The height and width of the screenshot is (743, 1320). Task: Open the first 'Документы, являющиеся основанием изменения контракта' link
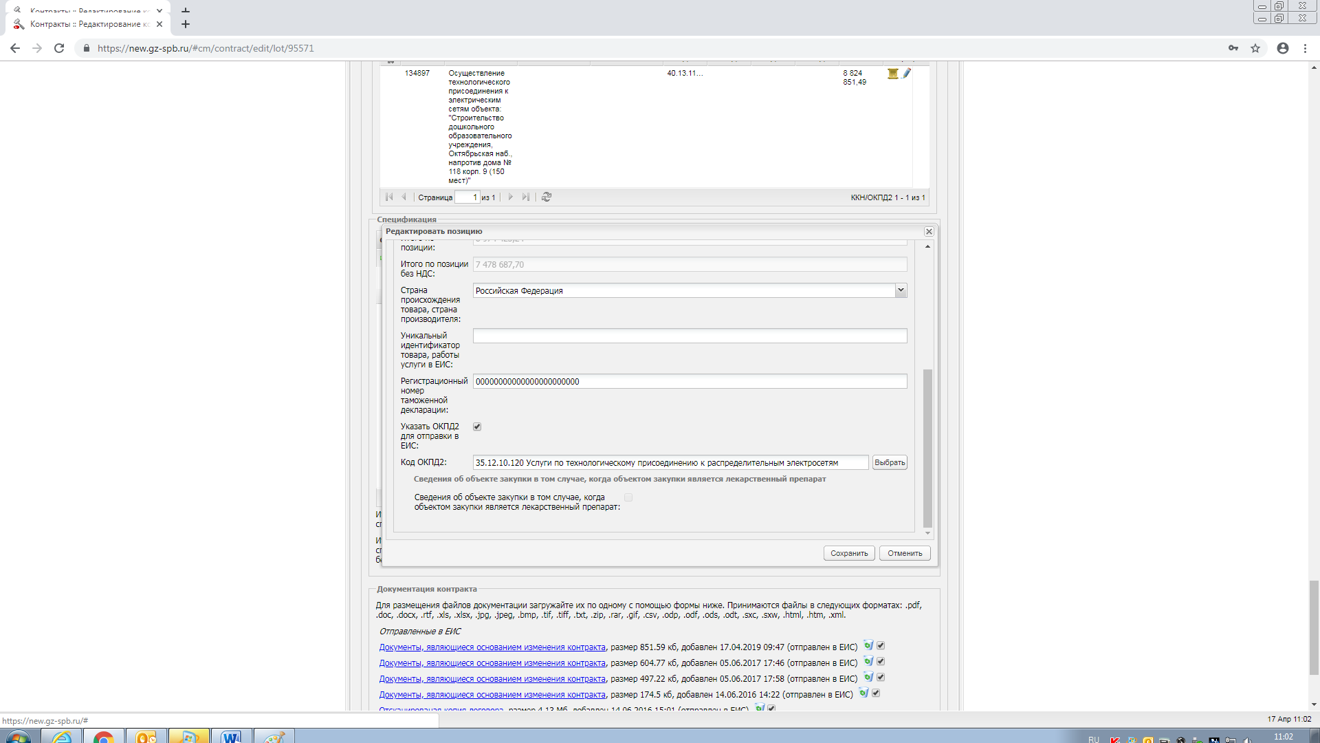click(x=492, y=647)
